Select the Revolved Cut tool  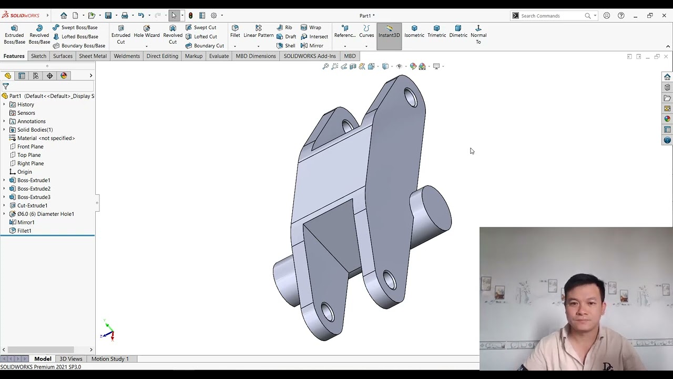pos(172,35)
